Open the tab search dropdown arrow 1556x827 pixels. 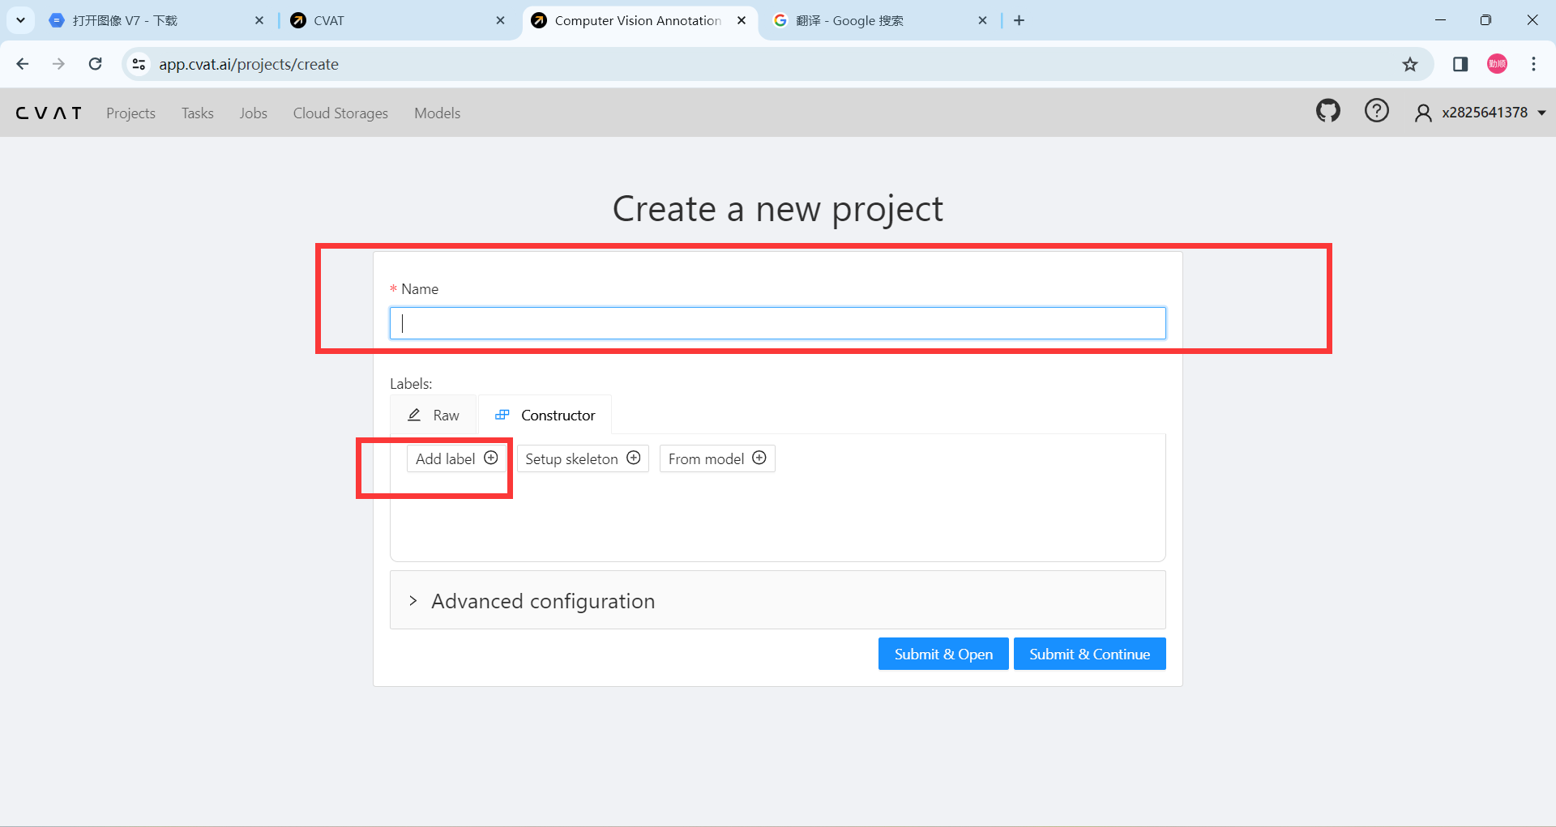pyautogui.click(x=20, y=20)
